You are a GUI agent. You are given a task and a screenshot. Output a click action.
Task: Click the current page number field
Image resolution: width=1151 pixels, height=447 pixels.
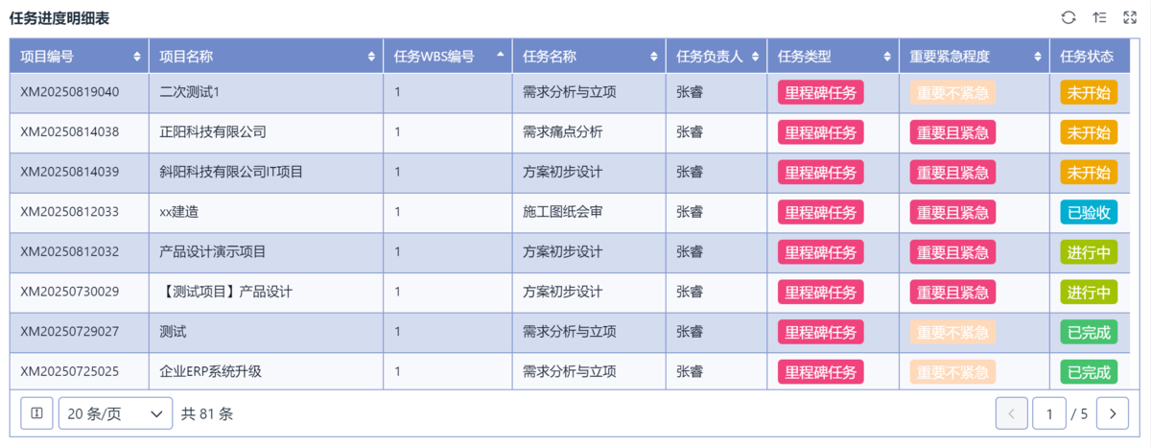pos(1049,413)
